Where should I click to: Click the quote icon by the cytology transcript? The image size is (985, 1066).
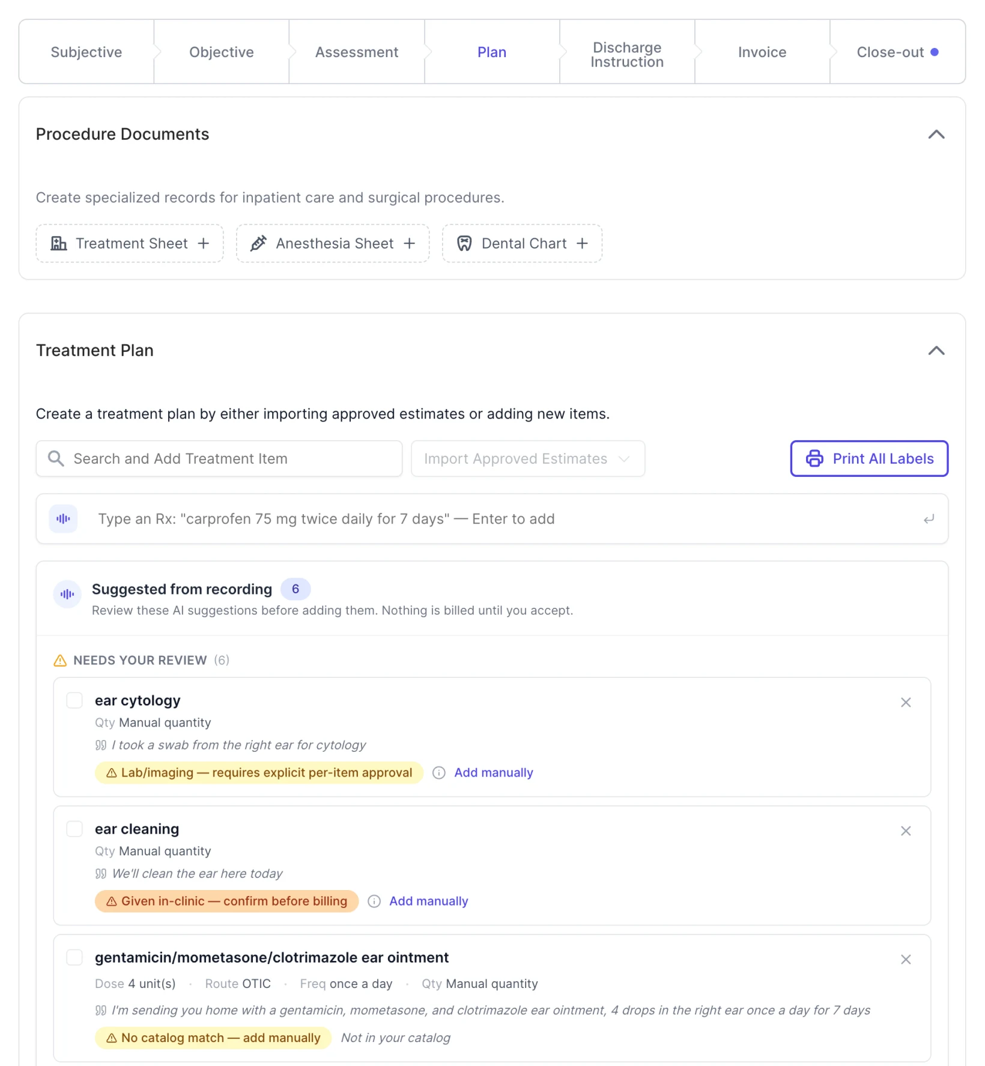101,745
